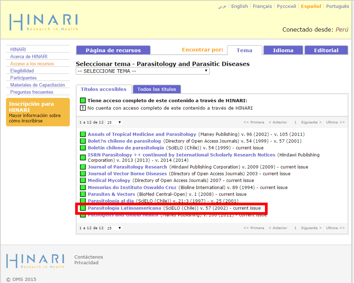Click bottom pagination Anterior link
This screenshot has height=283, width=354.
pos(278,228)
